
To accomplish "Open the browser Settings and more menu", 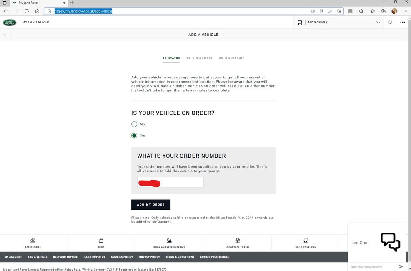I will pyautogui.click(x=405, y=11).
